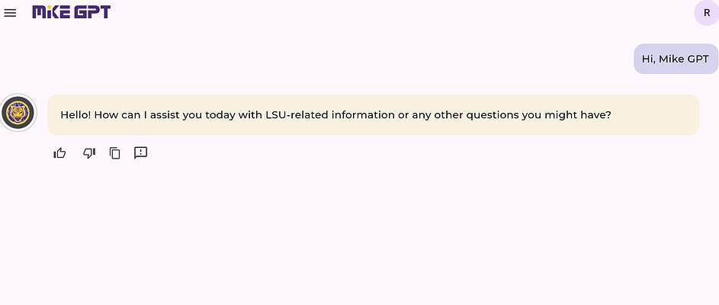Like the response with thumbs up
The height and width of the screenshot is (305, 719).
[x=59, y=153]
